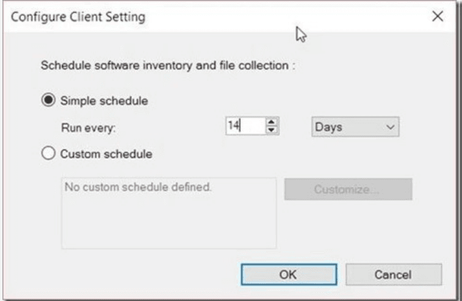Open the Days unit dropdown

click(352, 127)
